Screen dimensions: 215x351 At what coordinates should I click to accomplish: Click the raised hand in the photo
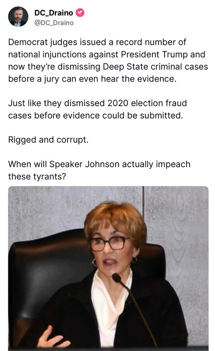tap(53, 338)
